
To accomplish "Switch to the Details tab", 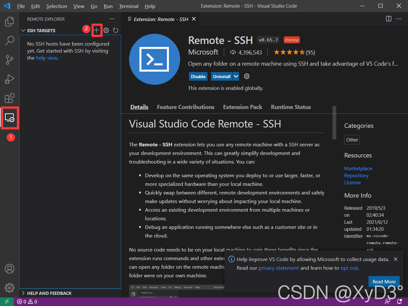I will pyautogui.click(x=139, y=107).
